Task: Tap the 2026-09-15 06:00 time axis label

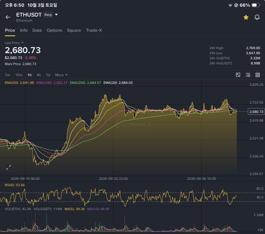Action: [25, 178]
